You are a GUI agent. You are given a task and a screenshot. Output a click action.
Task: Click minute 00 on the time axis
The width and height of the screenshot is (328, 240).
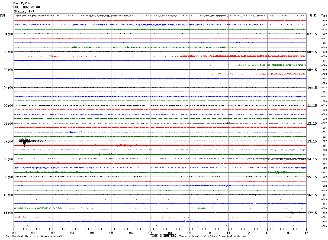click(14, 233)
